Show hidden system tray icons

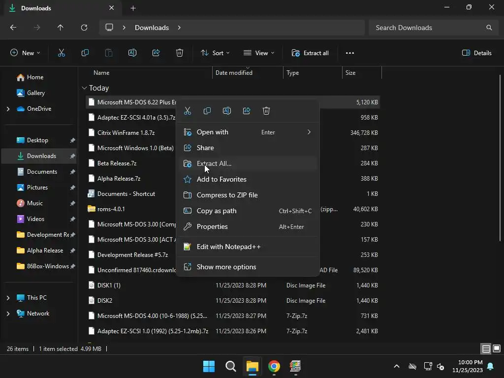point(397,366)
